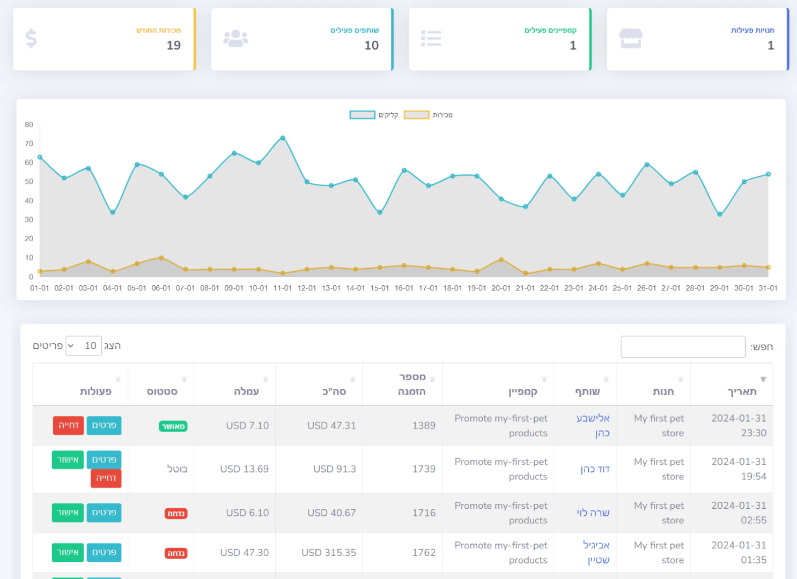Click the highest peak data point on the clicks line
Image resolution: width=797 pixels, height=579 pixels.
283,138
